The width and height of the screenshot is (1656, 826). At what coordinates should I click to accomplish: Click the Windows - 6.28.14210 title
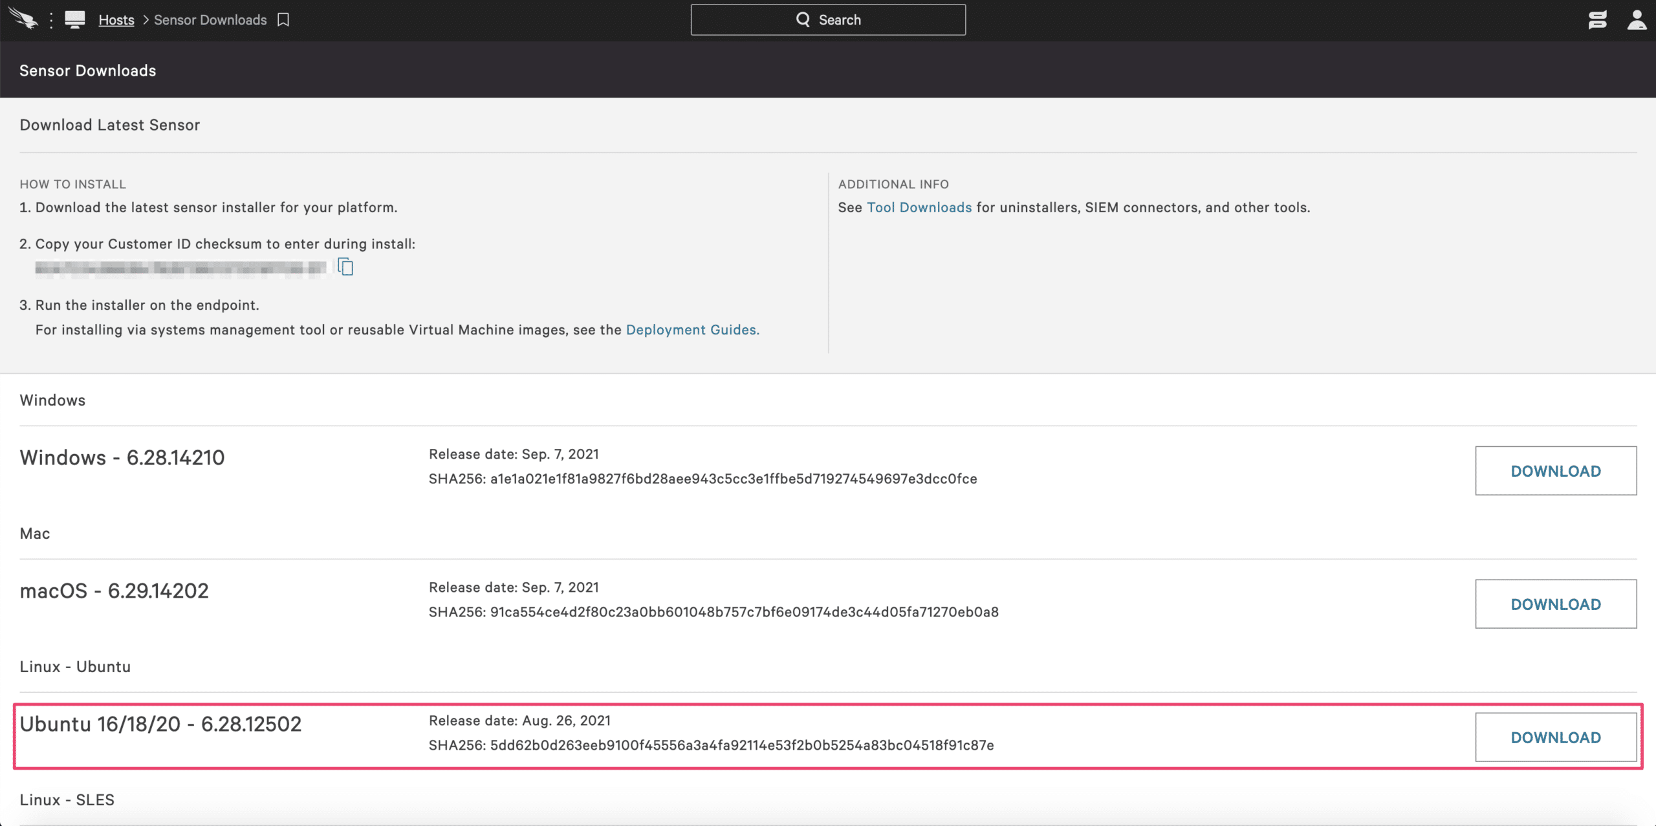(x=122, y=457)
